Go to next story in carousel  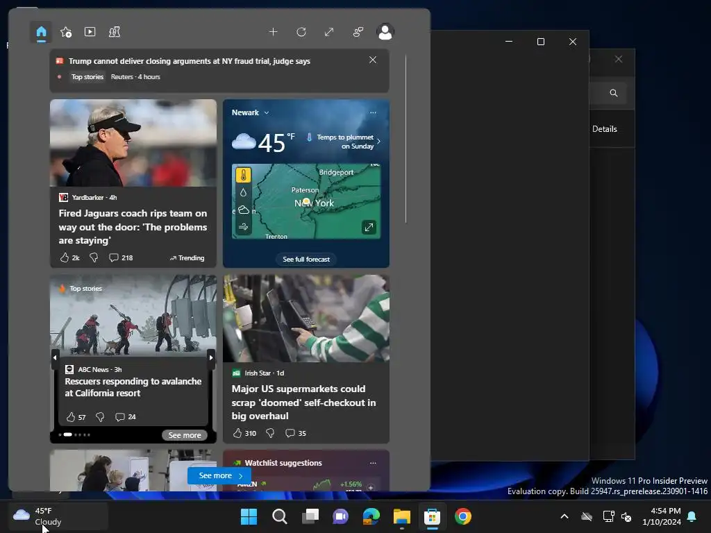click(x=211, y=357)
